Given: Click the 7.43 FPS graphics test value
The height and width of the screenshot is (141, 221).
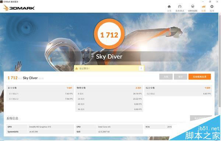Looking at the screenshot, I should click(69, 94).
